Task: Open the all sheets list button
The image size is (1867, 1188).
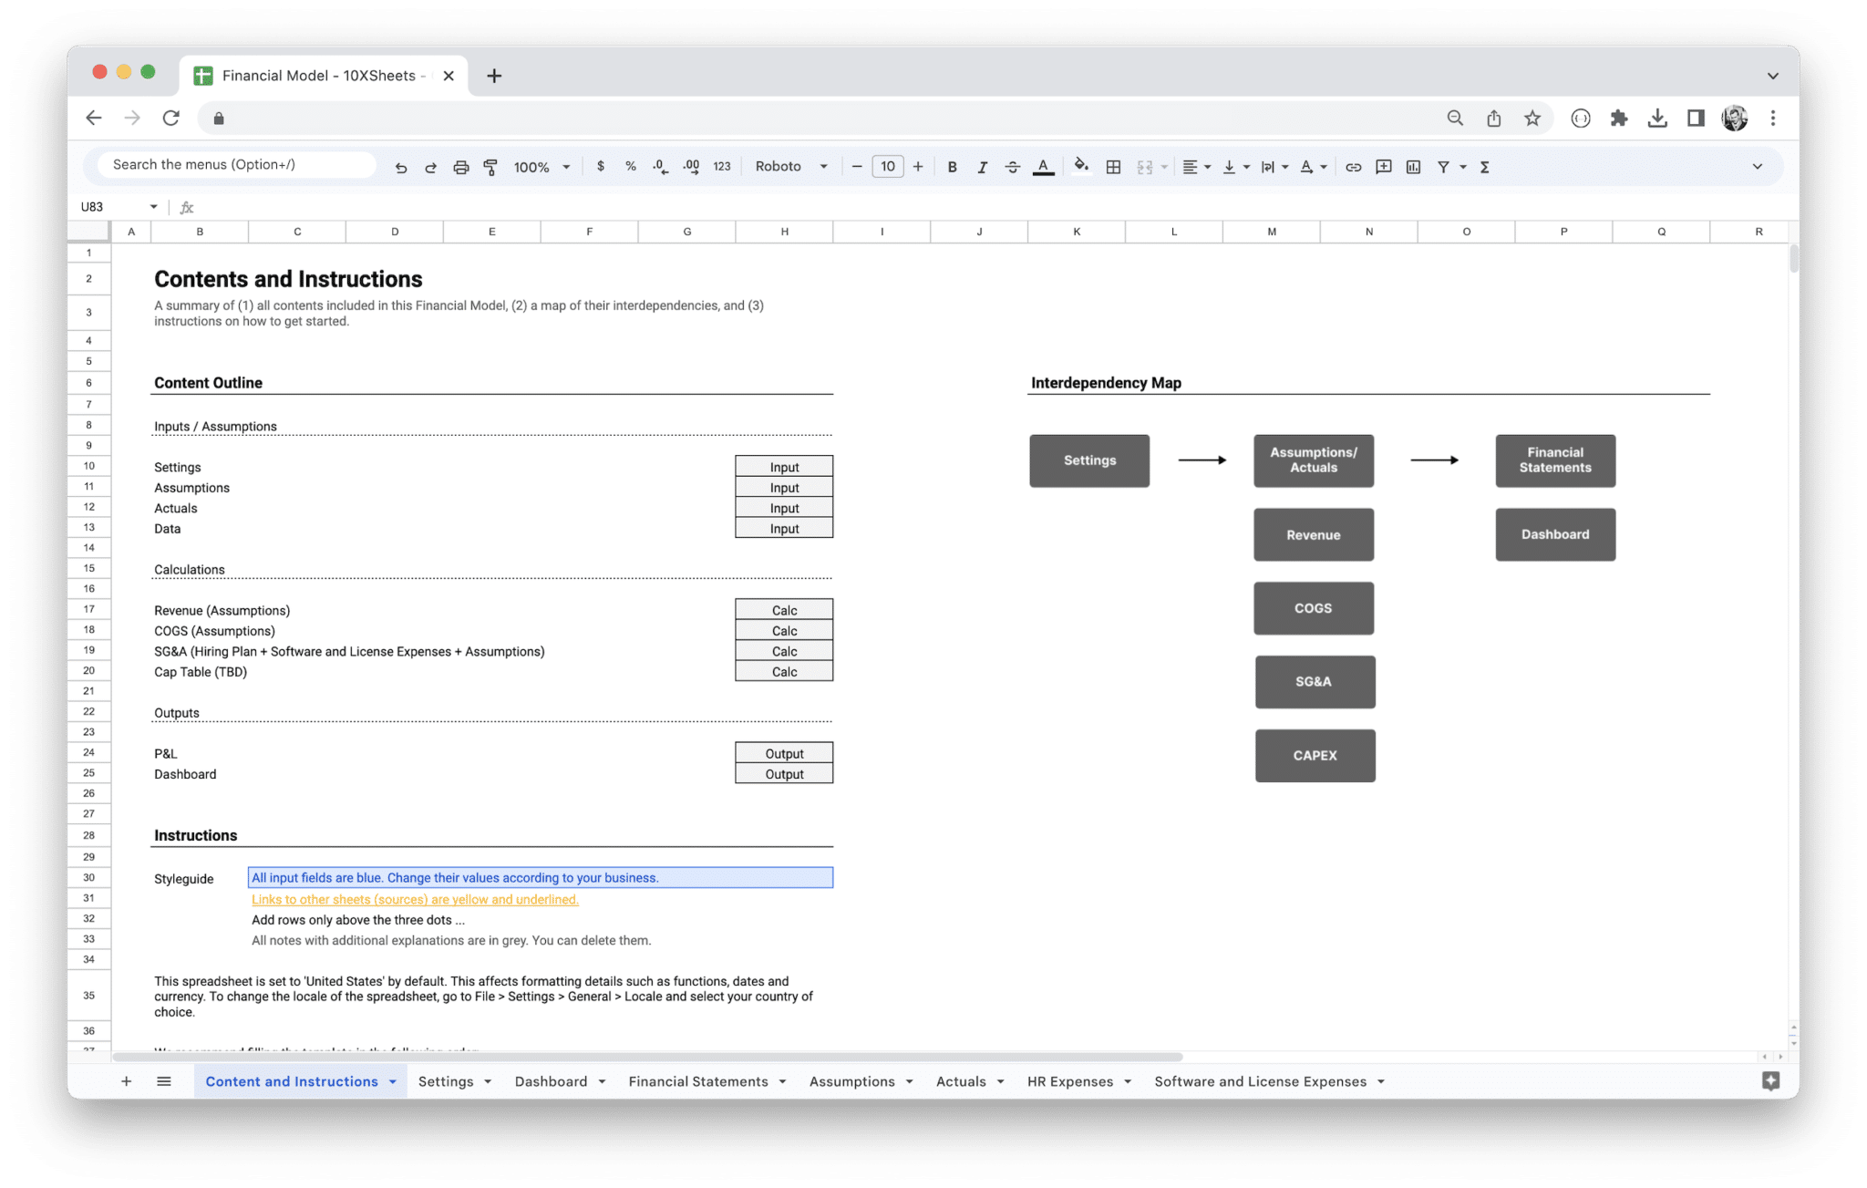Action: [x=164, y=1080]
